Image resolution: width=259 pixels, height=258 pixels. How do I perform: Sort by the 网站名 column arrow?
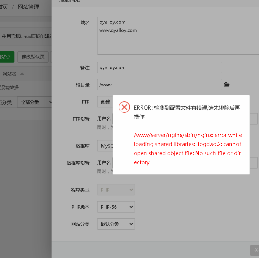point(22,74)
